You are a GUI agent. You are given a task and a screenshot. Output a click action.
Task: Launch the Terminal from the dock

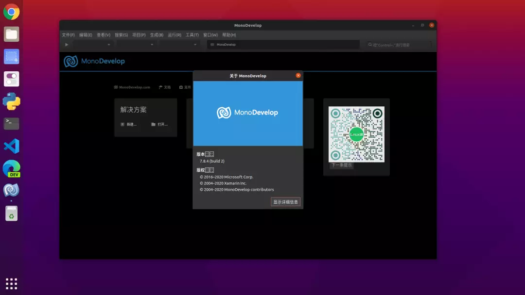click(11, 124)
